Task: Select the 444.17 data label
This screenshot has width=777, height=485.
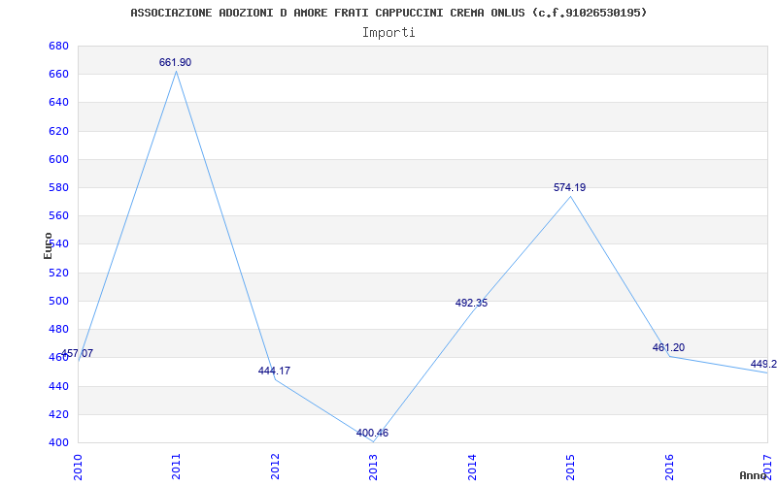Action: coord(274,371)
